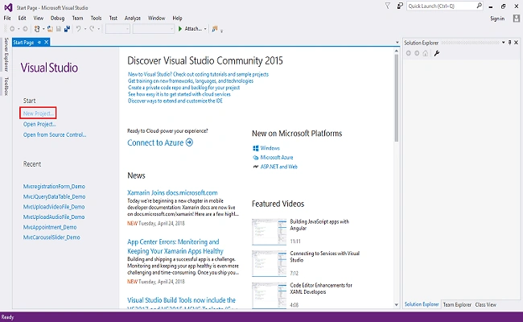Click Open from Source Control... link
This screenshot has height=322, width=523.
point(55,134)
